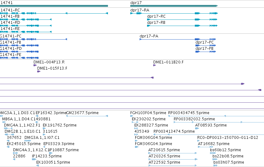This screenshot has width=264, height=167.
Task: Click the DME1-011B20.F feature label
Action: click(168, 62)
